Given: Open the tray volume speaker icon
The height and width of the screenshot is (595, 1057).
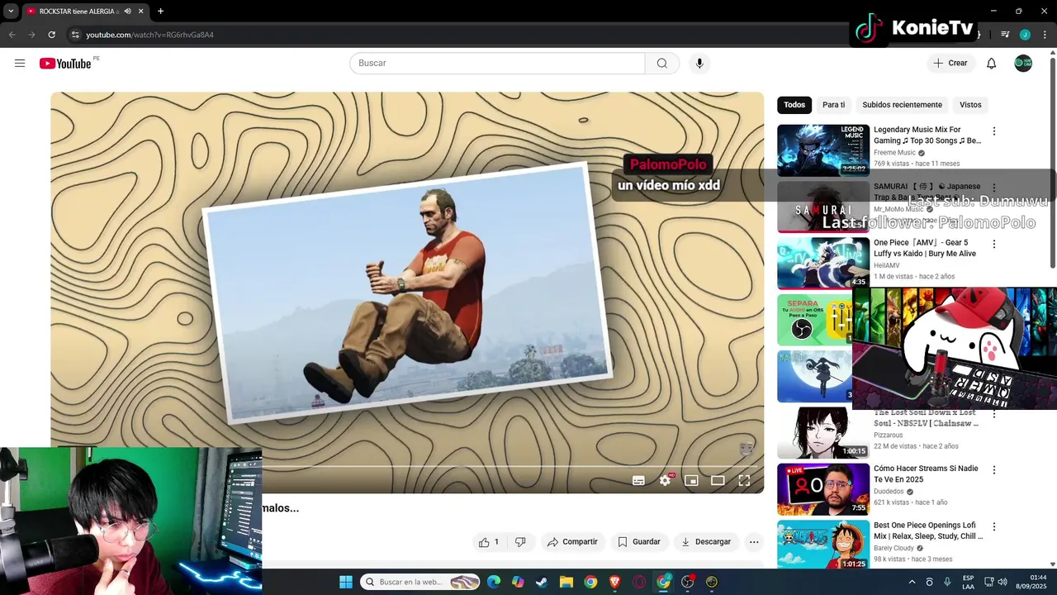Looking at the screenshot, I should click(x=1002, y=582).
